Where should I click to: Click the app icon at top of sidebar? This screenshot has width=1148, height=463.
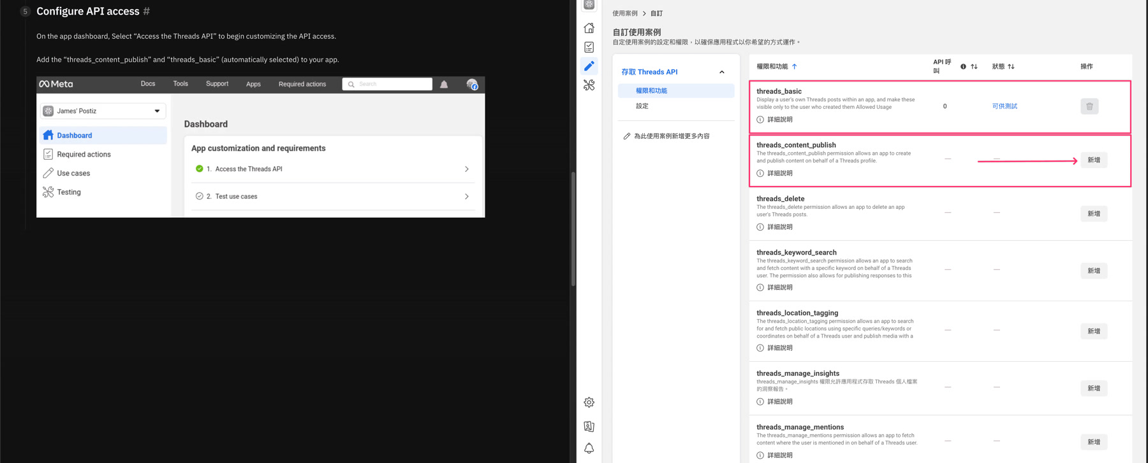click(589, 4)
